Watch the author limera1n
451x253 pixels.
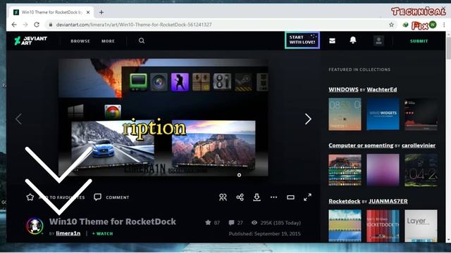point(102,233)
